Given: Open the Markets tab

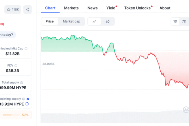Looking at the screenshot, I should coord(71,8).
